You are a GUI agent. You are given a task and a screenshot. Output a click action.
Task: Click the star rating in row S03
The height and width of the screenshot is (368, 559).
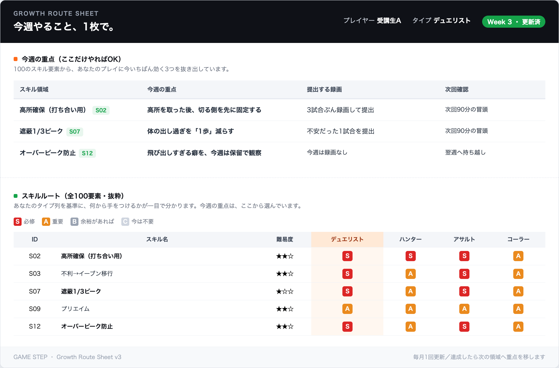coord(285,274)
